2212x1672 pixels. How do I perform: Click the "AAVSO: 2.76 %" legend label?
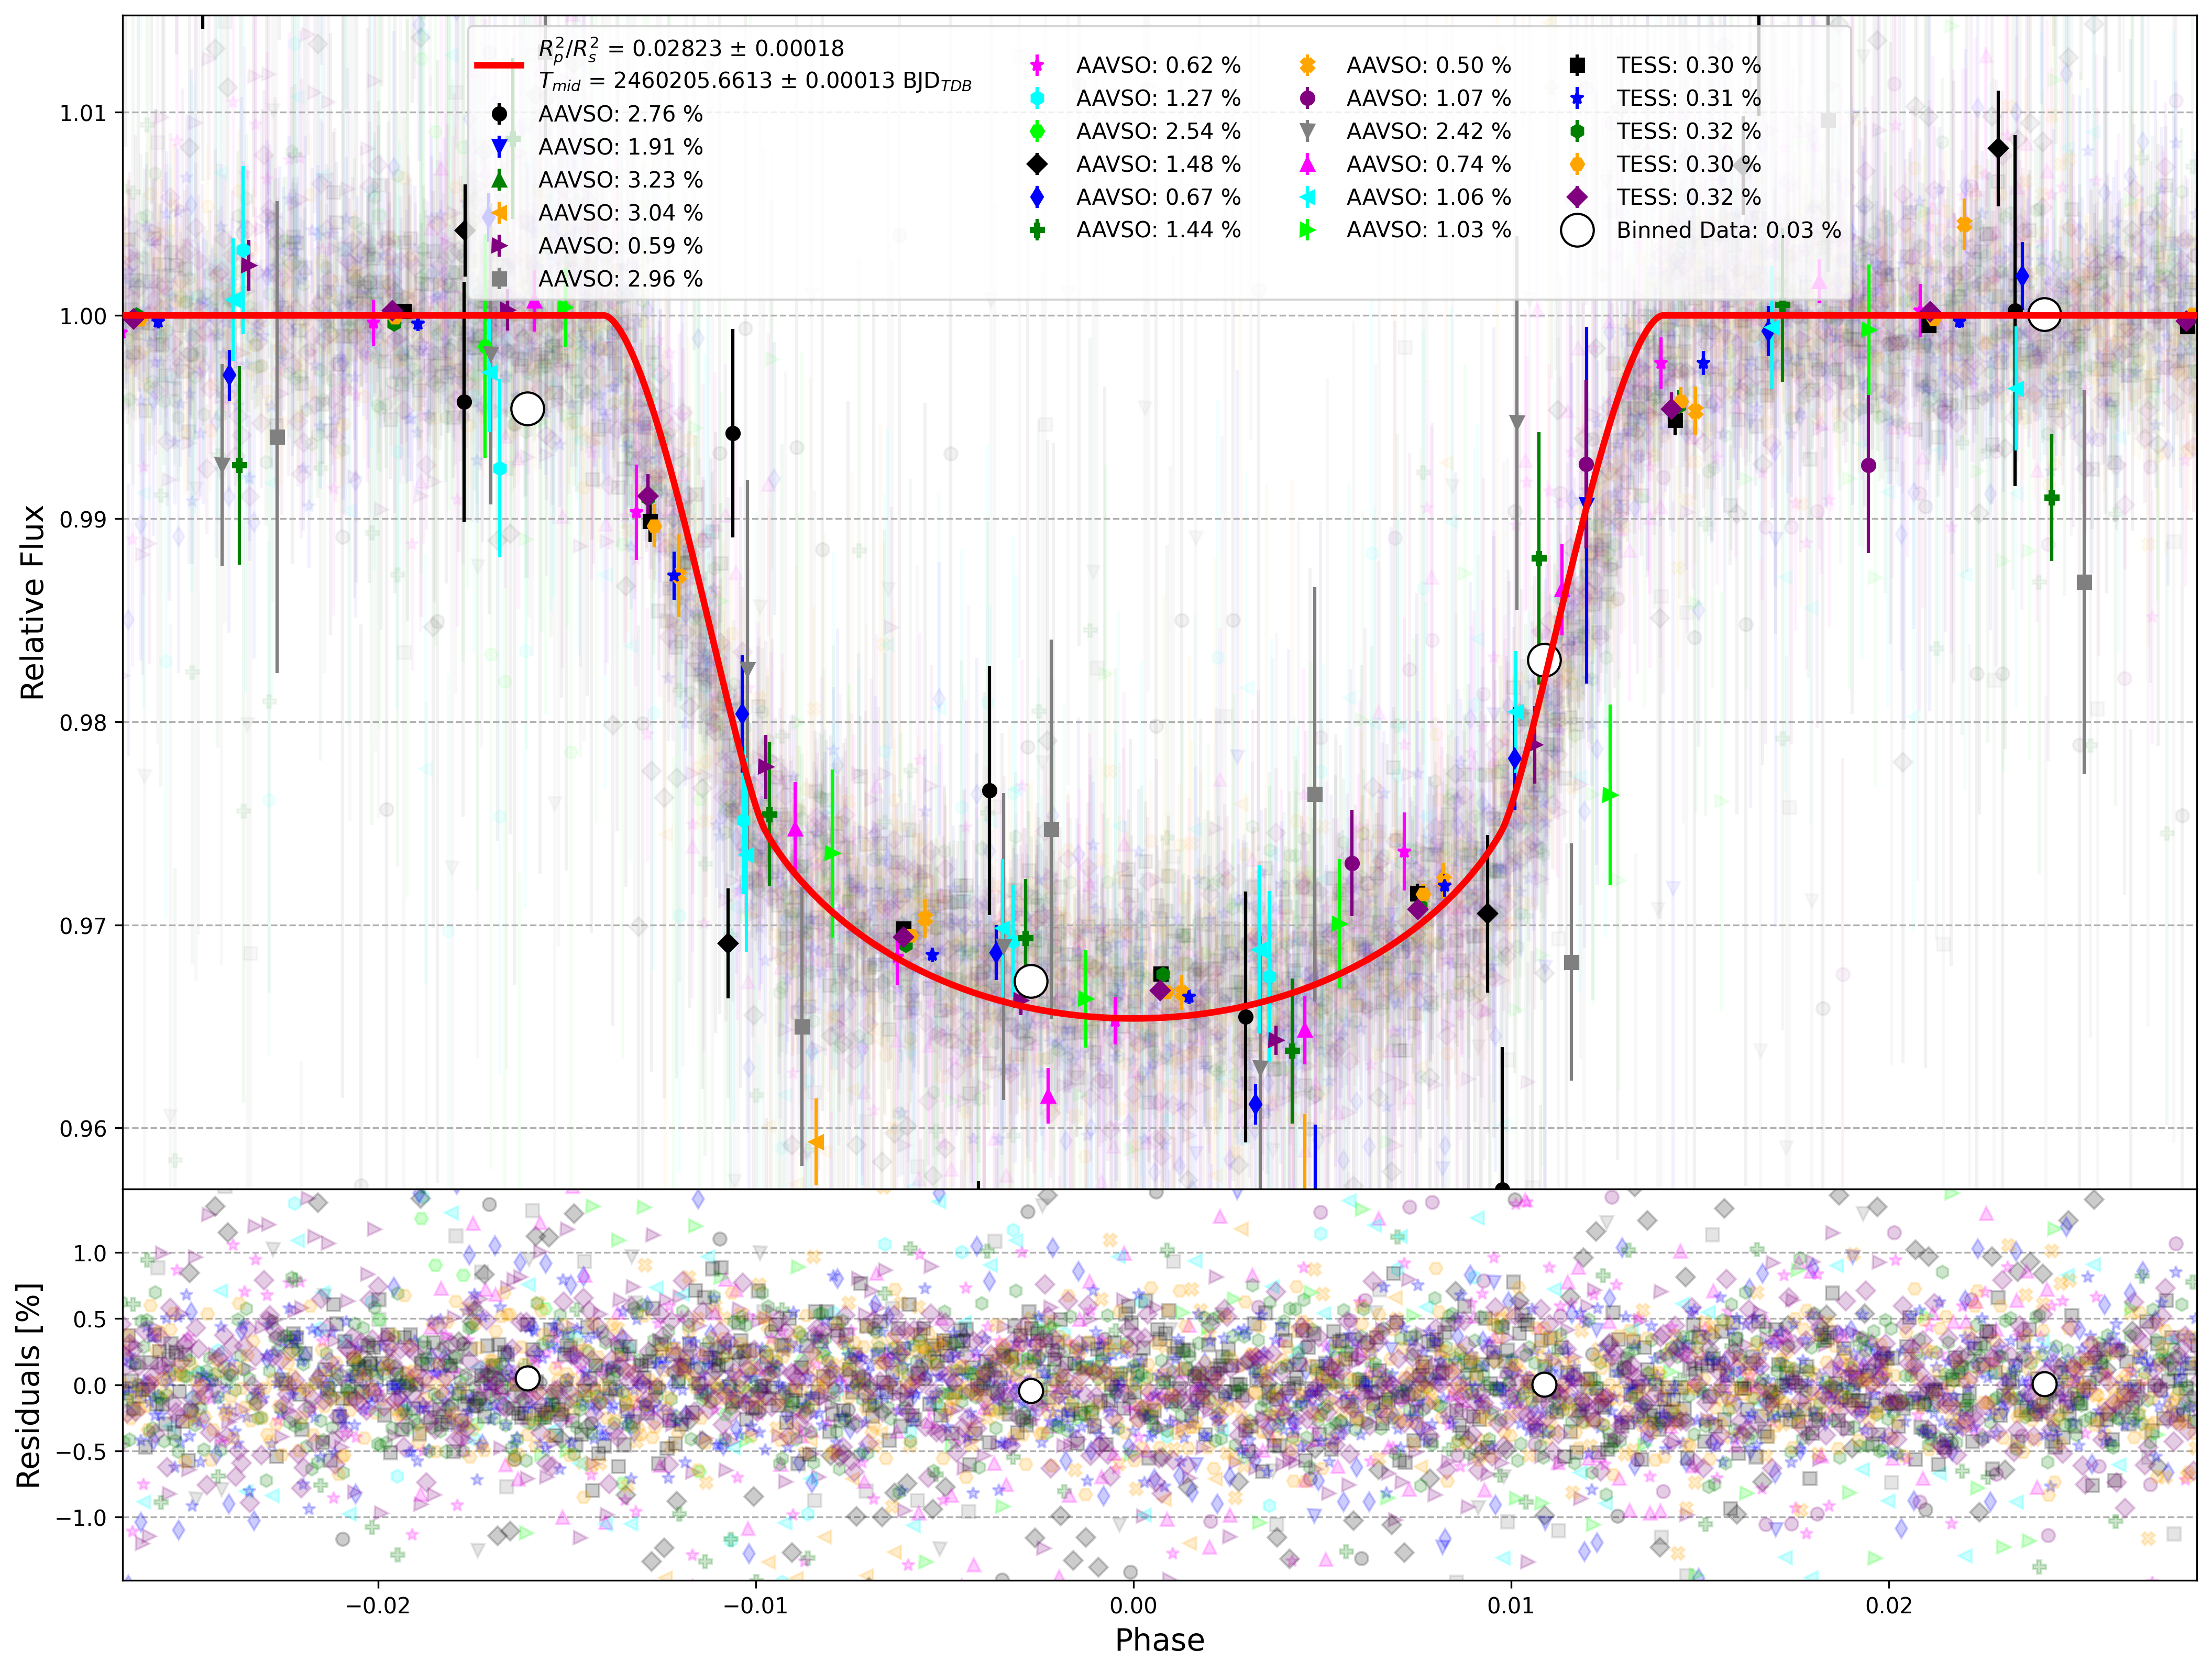coord(620,114)
